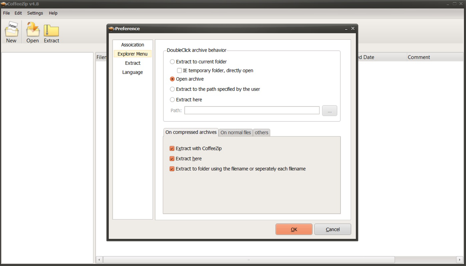Image resolution: width=466 pixels, height=266 pixels.
Task: Switch to On normal files tab
Action: pyautogui.click(x=236, y=133)
